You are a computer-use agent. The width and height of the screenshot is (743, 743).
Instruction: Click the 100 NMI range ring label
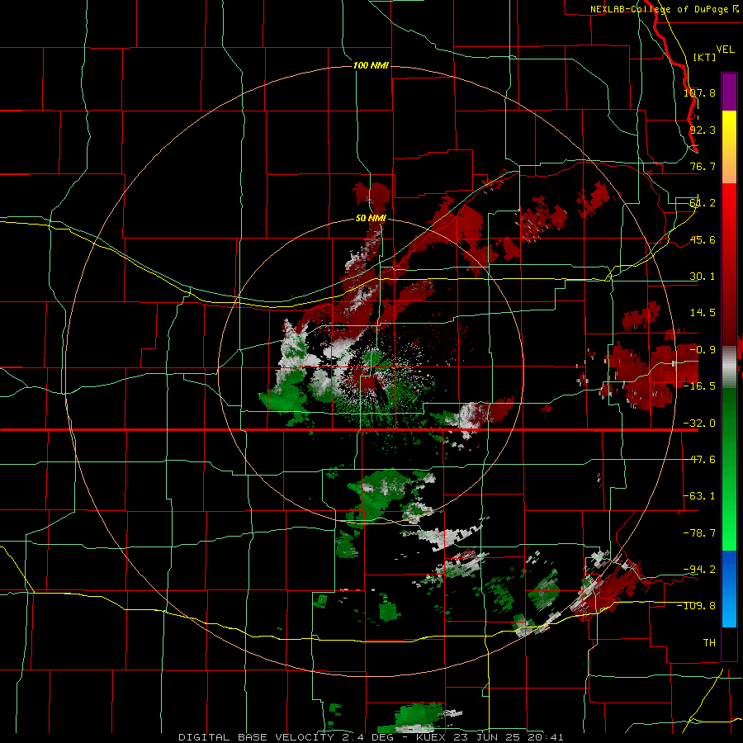[x=371, y=65]
